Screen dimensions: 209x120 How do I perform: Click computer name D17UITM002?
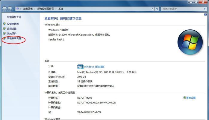pos(84,98)
